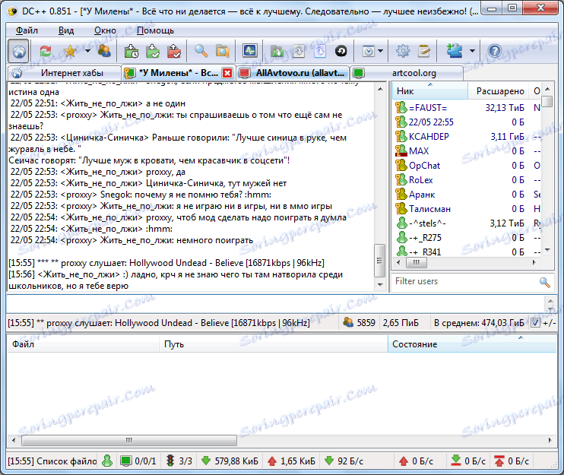Click the blue Help question mark icon
This screenshot has height=475, width=564.
(x=495, y=51)
